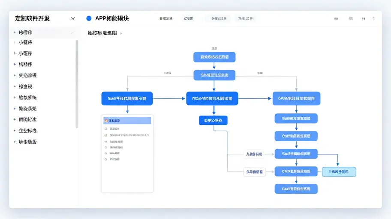Screen dimensions: 391x219
Task: Open the leftmost tab in the header bar
Action: (x=166, y=18)
